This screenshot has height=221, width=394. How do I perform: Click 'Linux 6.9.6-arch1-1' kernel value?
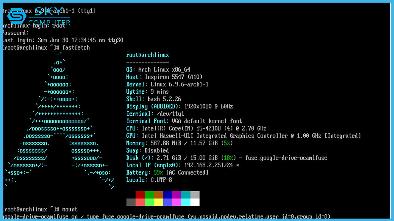[179, 84]
